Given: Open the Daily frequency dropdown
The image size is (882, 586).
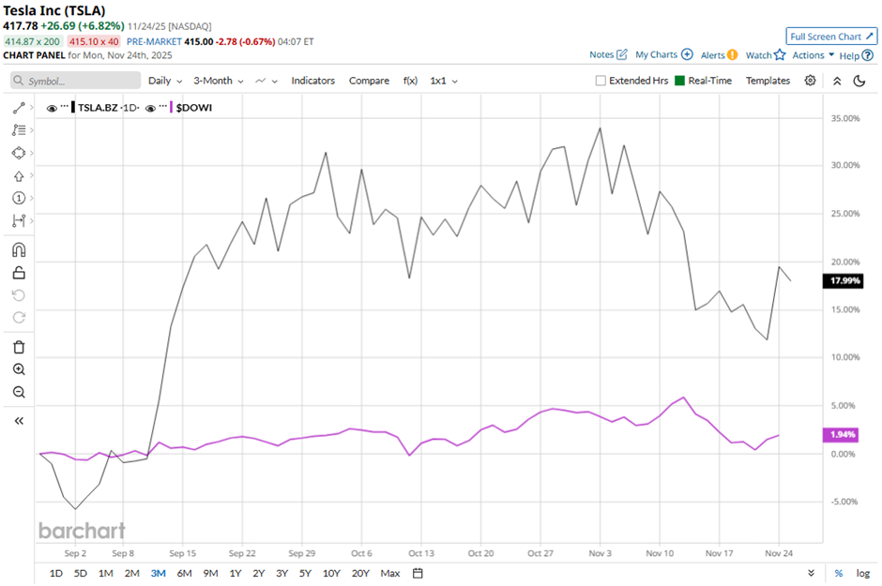Looking at the screenshot, I should [x=165, y=81].
